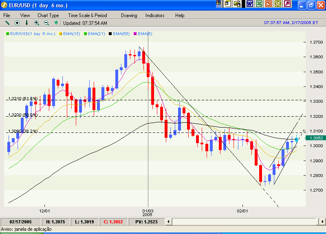
Task: Open the Help menu
Action: coord(180,15)
